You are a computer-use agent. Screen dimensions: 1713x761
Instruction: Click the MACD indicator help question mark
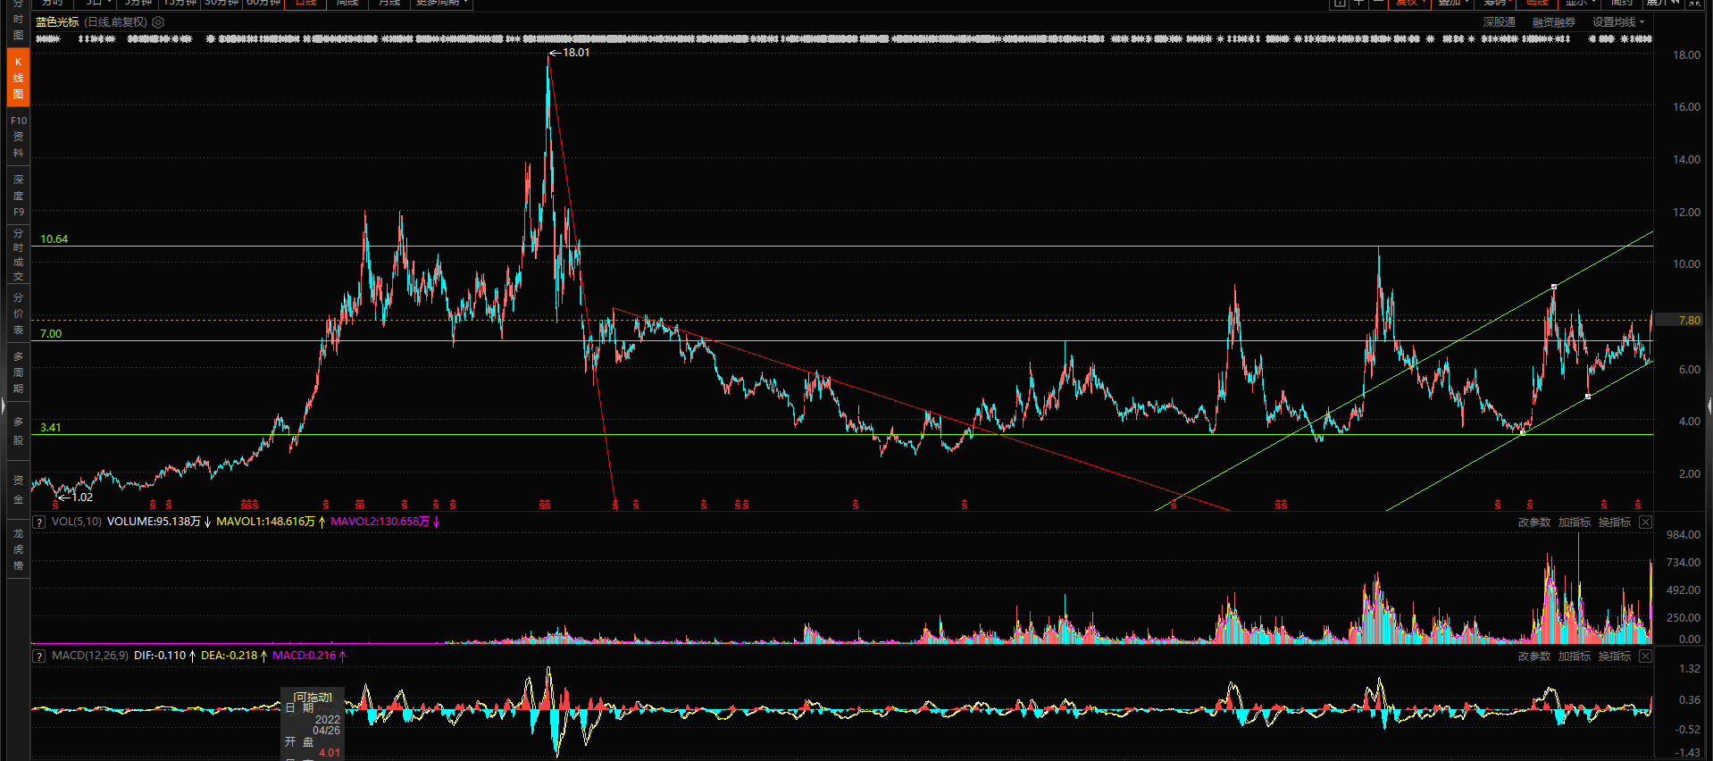coord(39,656)
